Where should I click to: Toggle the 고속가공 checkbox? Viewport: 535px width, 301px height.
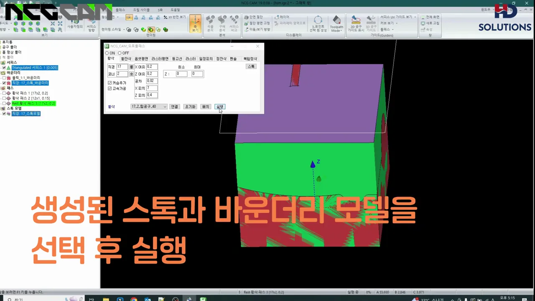coord(110,89)
